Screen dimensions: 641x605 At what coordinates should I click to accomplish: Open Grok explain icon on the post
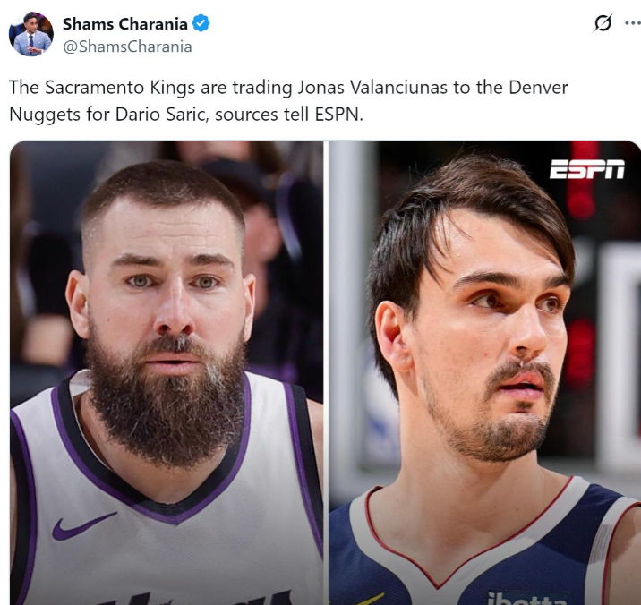pyautogui.click(x=603, y=23)
